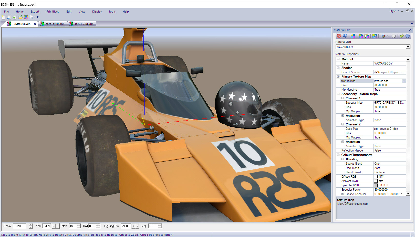Collapse the Colour/Transparency group

tap(338, 155)
